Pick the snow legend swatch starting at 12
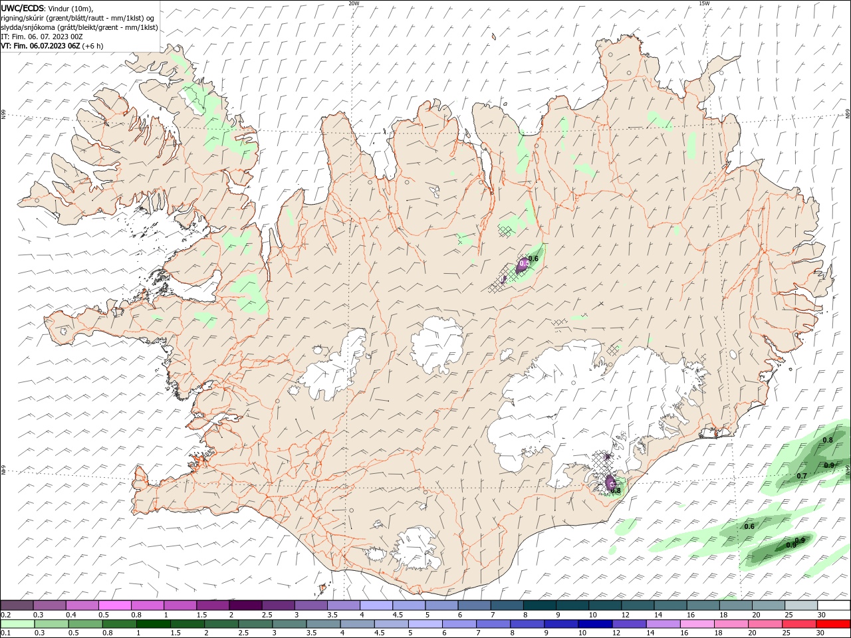The height and width of the screenshot is (638, 851). pyautogui.click(x=638, y=605)
